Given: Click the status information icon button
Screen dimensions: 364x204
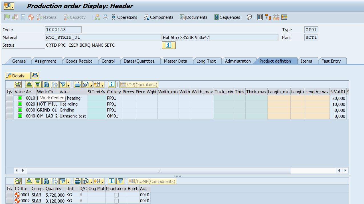Looking at the screenshot, I should coord(168,45).
